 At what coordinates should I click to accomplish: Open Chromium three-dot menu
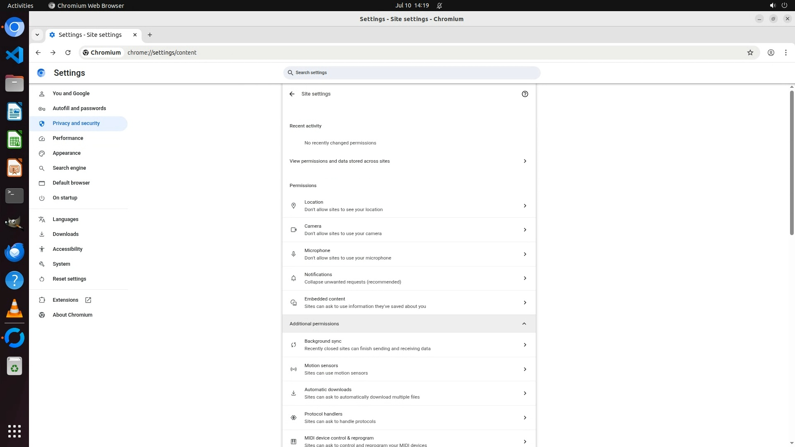pos(785,53)
